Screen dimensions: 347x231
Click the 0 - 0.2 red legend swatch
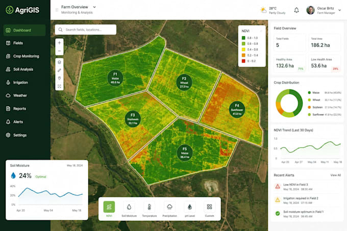(243, 61)
